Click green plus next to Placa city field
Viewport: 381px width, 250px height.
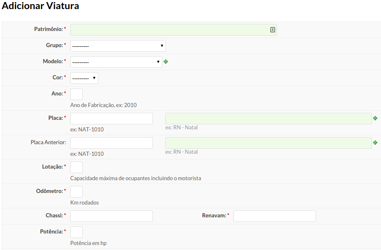[x=375, y=118]
